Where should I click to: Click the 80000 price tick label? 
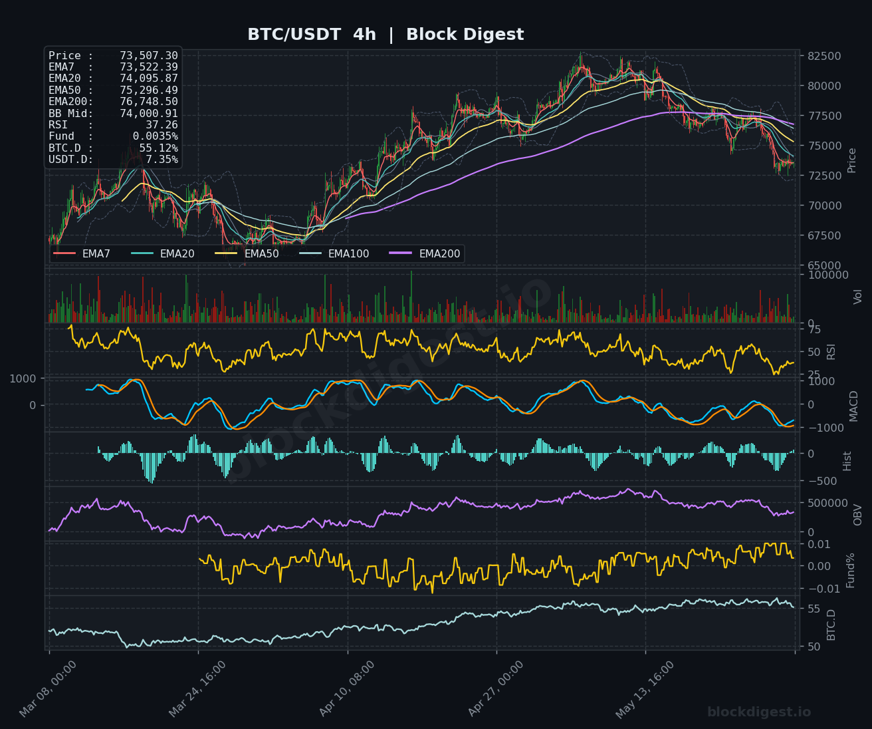[824, 86]
